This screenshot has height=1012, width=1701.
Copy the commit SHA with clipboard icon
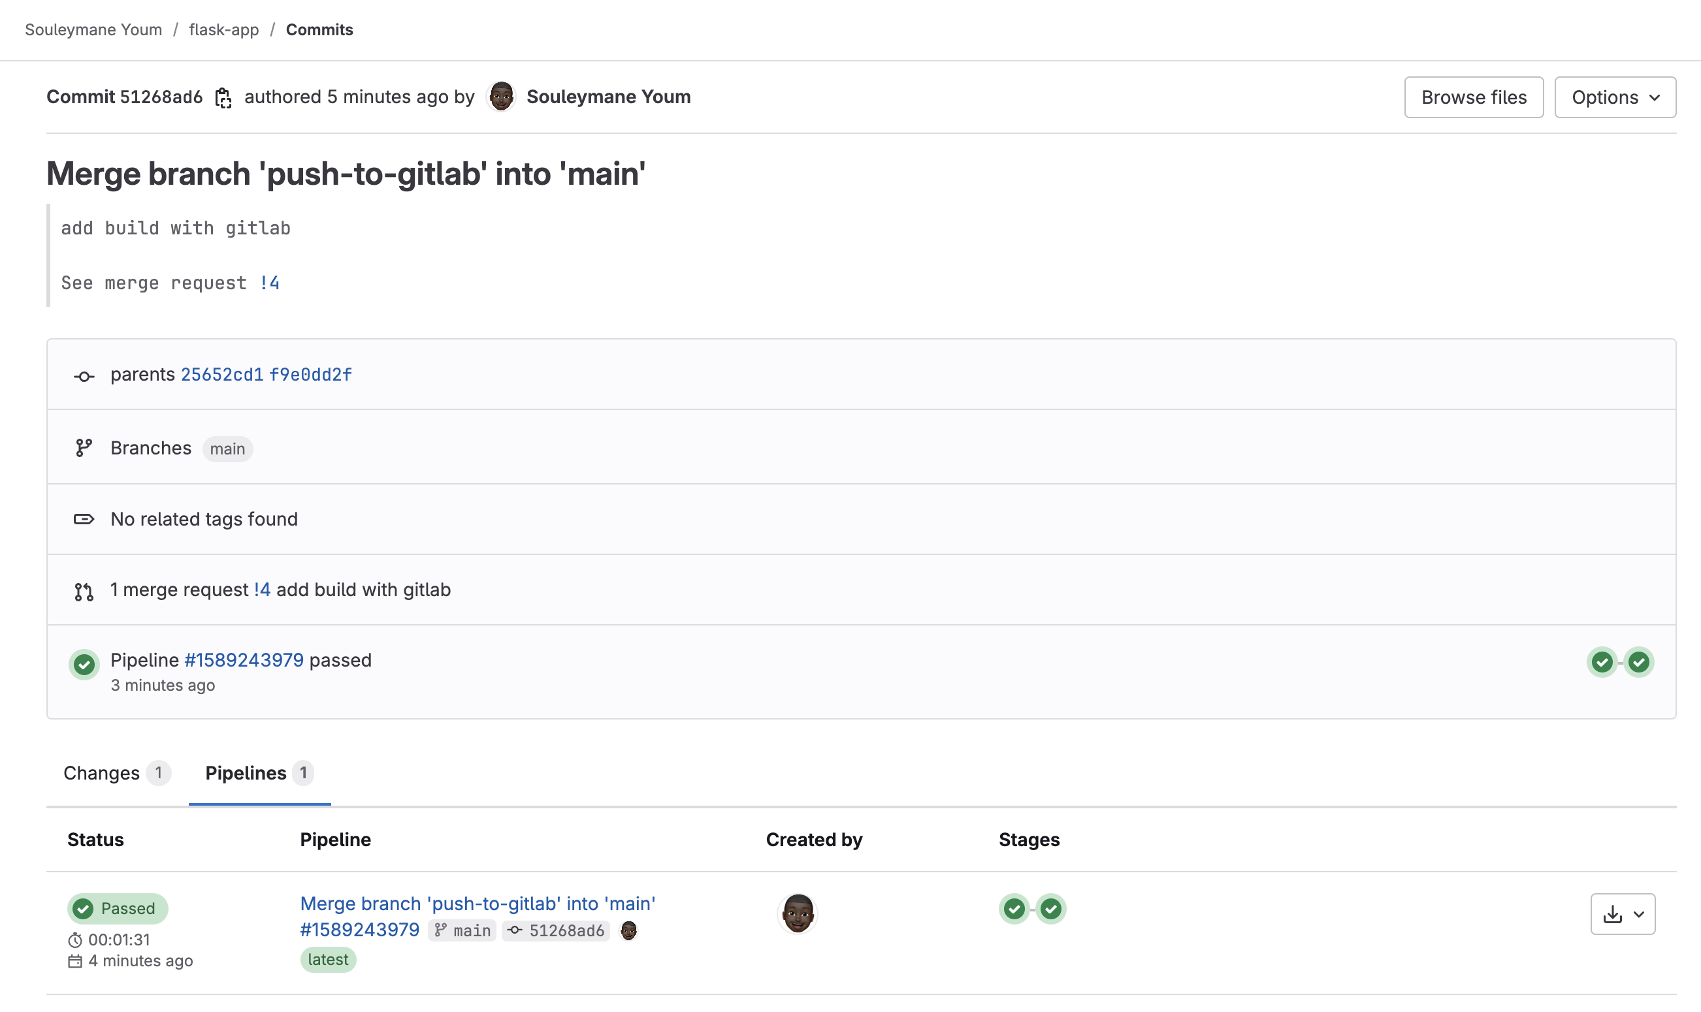pyautogui.click(x=223, y=98)
